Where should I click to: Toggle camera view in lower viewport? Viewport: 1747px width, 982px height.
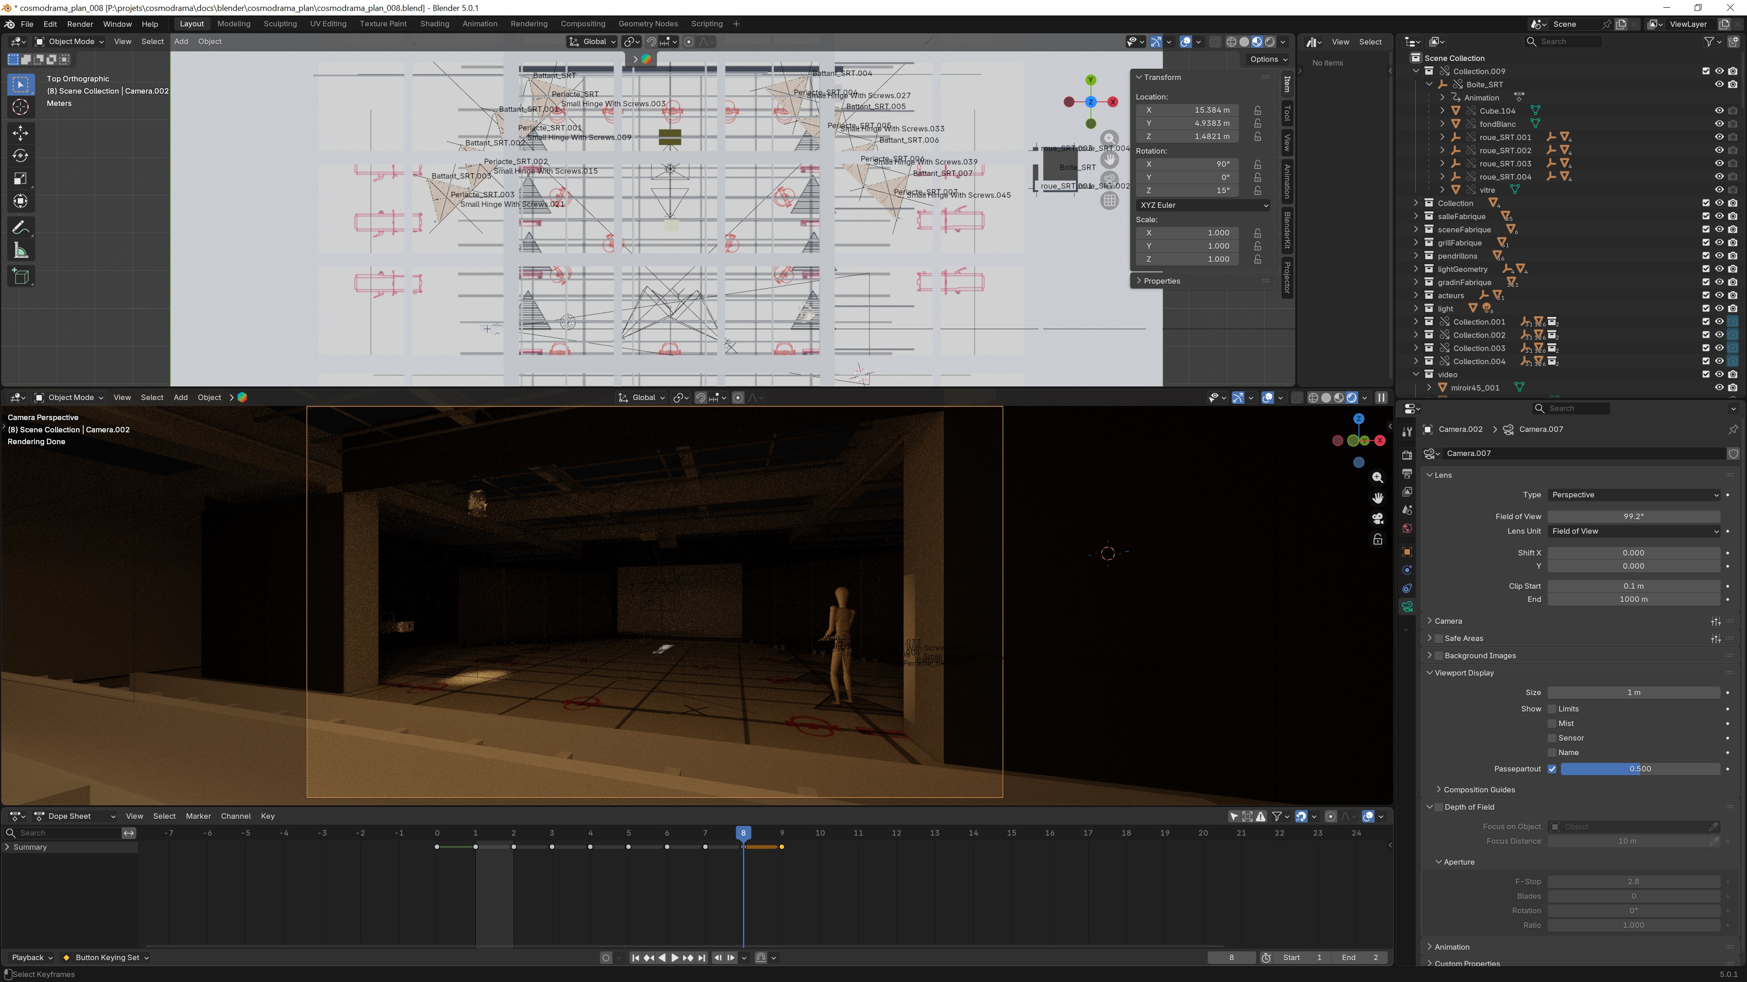pos(1378,518)
